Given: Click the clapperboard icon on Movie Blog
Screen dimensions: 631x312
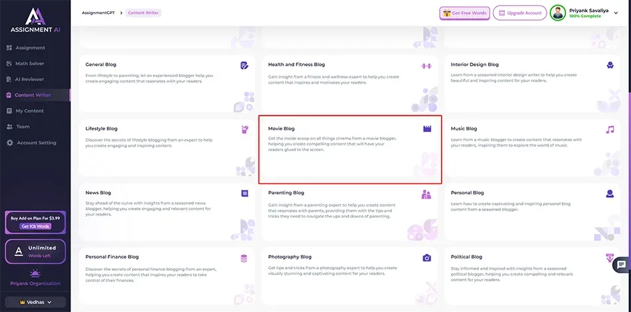Looking at the screenshot, I should click(427, 129).
